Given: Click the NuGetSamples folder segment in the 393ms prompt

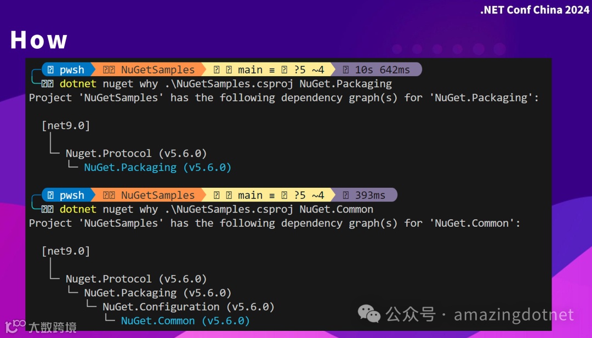Looking at the screenshot, I should pyautogui.click(x=149, y=195).
